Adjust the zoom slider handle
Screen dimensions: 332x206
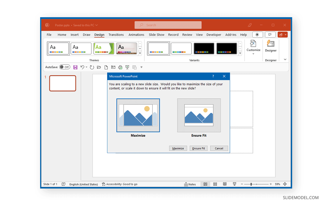click(251, 184)
